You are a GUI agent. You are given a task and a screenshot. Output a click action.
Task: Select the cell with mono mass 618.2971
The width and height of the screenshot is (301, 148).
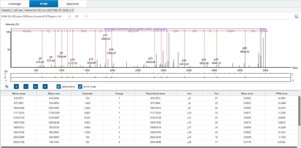[19, 98]
